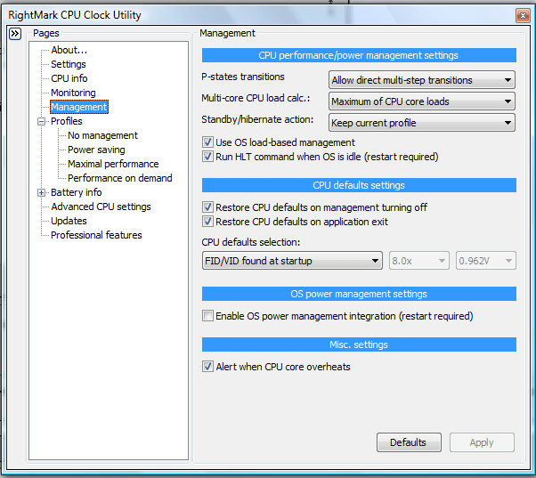Open the No management profile
Viewport: 536px width, 478px height.
coord(102,135)
